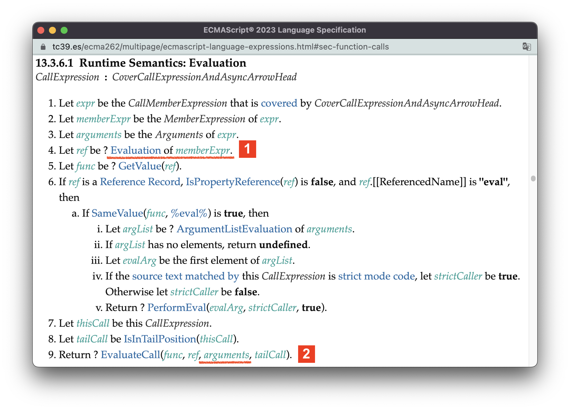The width and height of the screenshot is (570, 410).
Task: Close the window with the red button
Action: coord(41,30)
